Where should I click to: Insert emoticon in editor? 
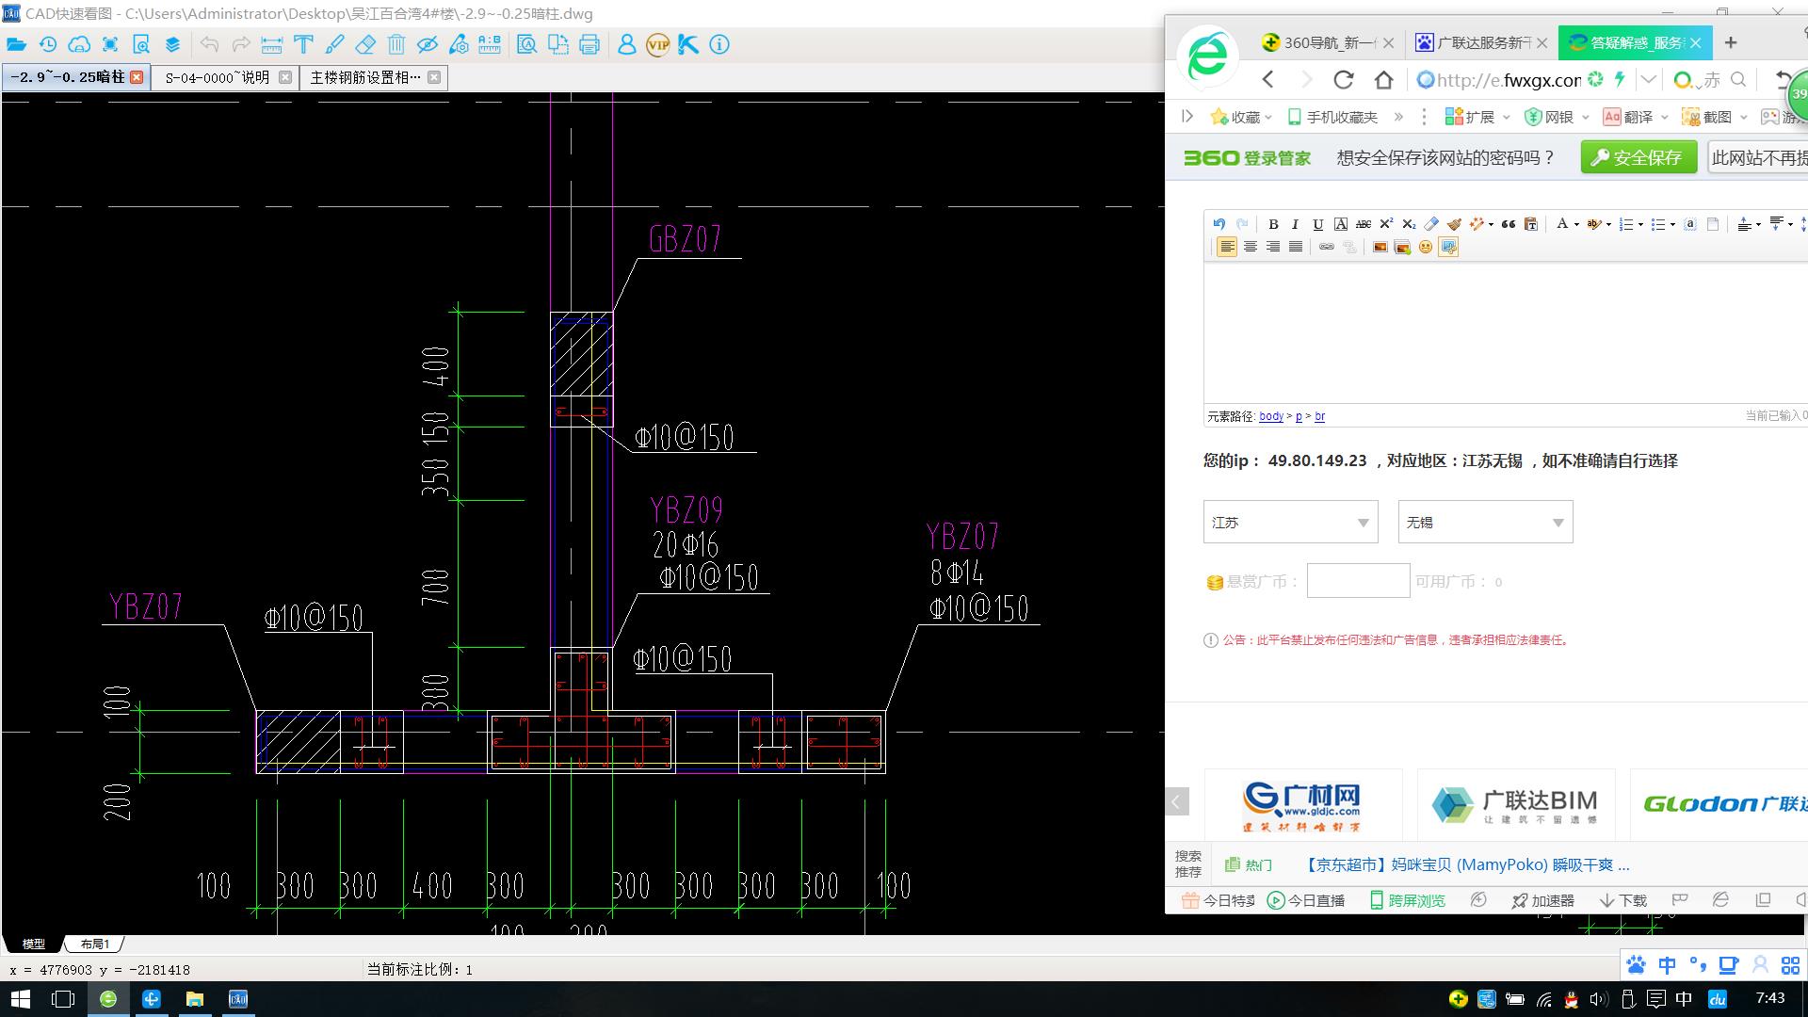pyautogui.click(x=1426, y=247)
